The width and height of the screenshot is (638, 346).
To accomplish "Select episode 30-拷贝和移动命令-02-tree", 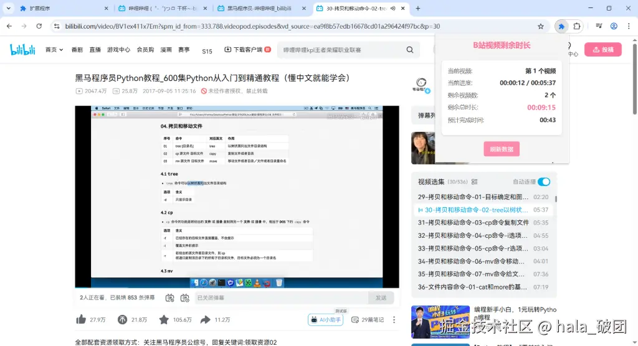I will tap(483, 210).
